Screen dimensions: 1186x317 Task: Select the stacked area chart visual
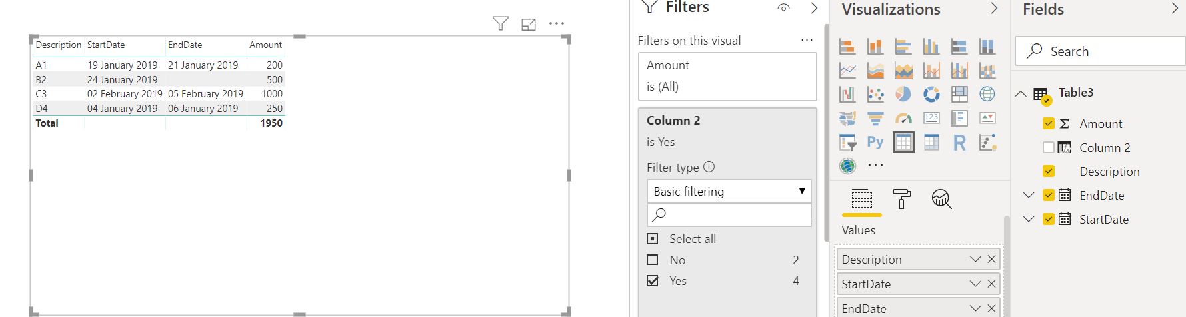point(903,70)
